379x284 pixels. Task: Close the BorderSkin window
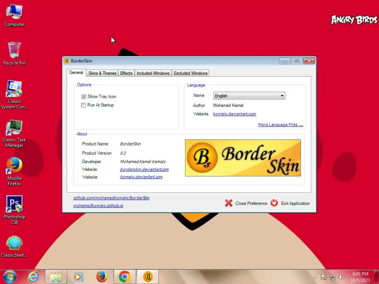point(309,61)
